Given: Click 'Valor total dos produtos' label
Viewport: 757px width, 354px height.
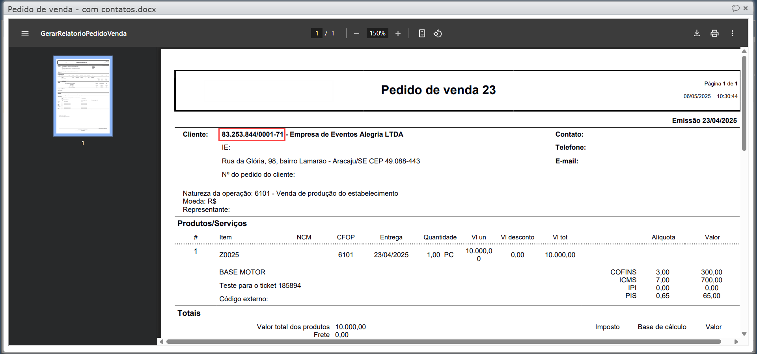Looking at the screenshot, I should pyautogui.click(x=293, y=327).
